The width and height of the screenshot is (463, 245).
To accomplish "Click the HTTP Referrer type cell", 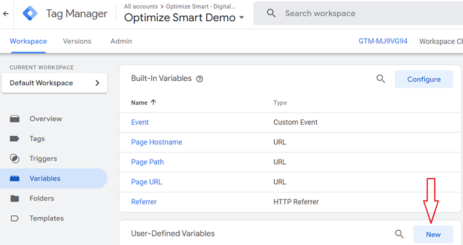I will tap(296, 202).
